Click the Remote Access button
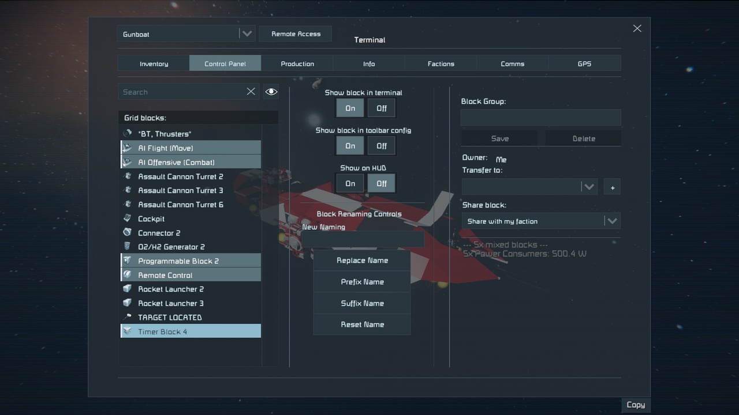The width and height of the screenshot is (739, 415). (x=296, y=34)
